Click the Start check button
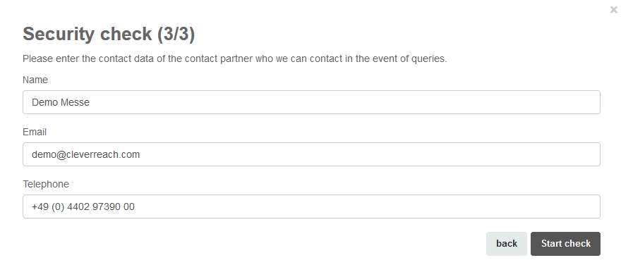 (565, 244)
